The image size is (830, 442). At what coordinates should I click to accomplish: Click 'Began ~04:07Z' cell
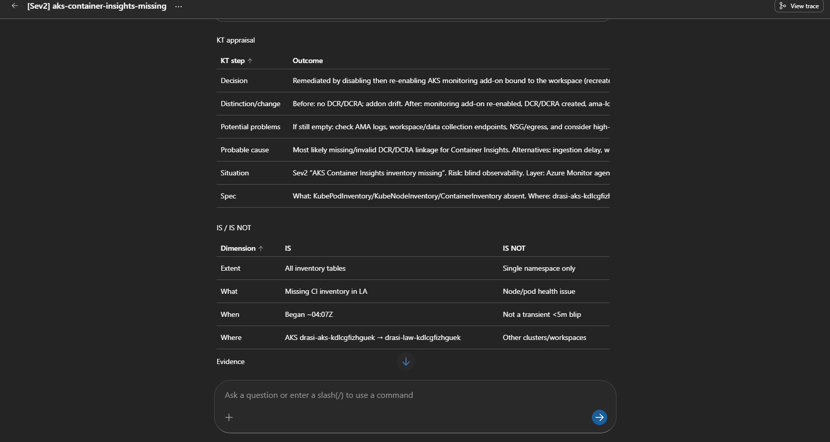(x=309, y=314)
